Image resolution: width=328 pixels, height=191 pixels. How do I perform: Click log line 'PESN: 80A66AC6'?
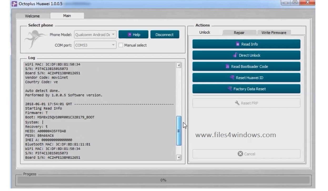pyautogui.click(x=39, y=135)
